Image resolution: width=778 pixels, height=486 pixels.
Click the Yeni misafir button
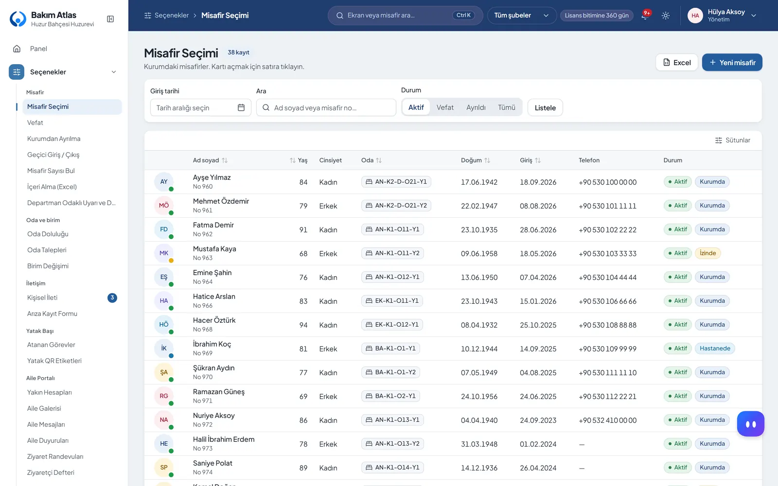(732, 62)
